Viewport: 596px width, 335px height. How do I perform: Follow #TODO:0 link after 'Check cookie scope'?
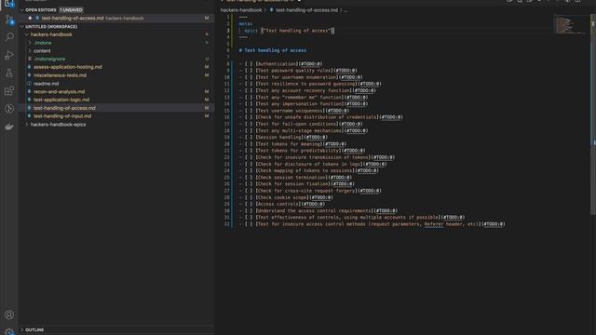coord(321,197)
